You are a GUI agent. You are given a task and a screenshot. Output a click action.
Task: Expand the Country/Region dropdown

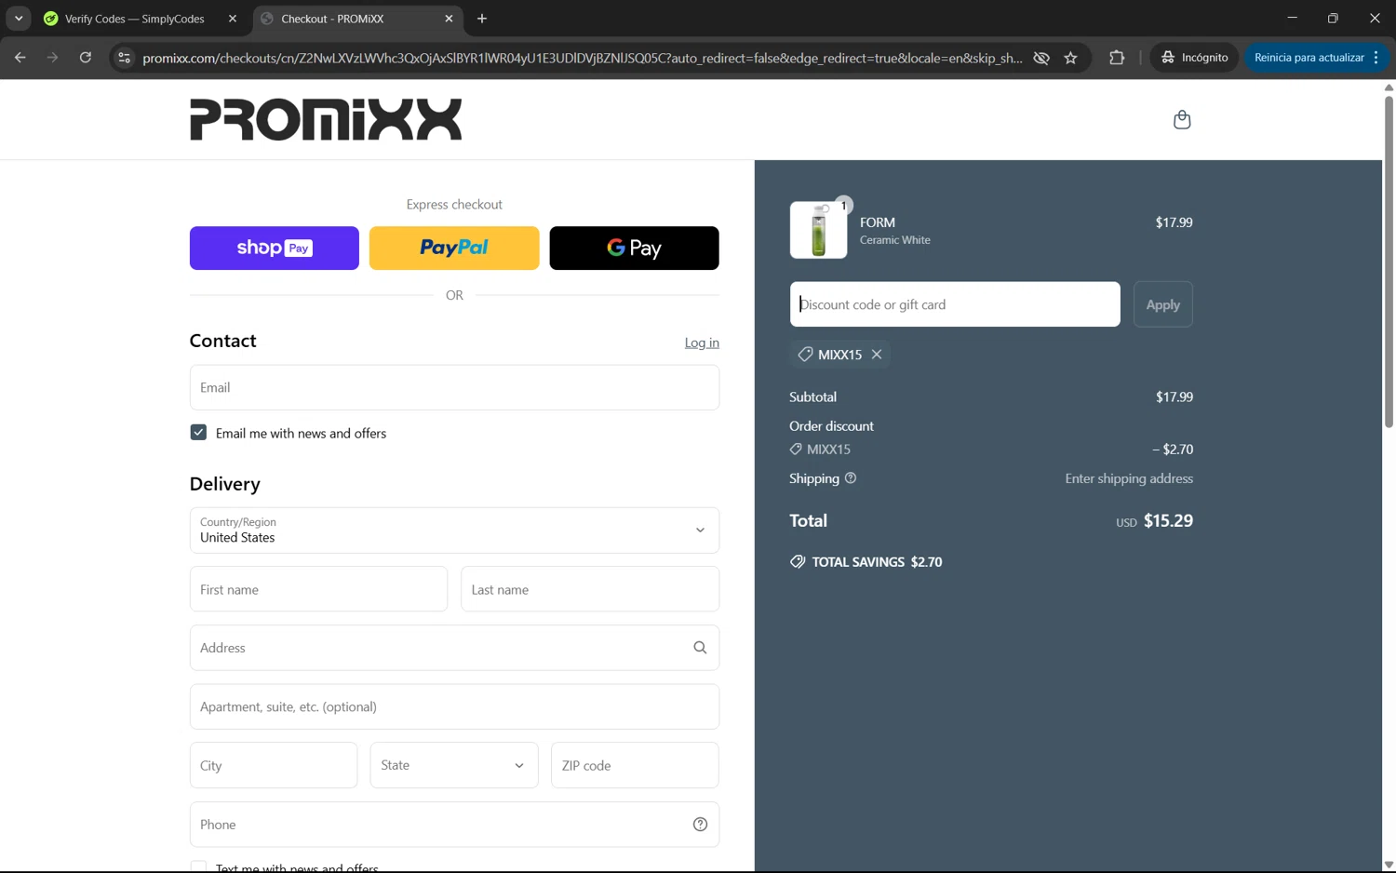(x=454, y=531)
